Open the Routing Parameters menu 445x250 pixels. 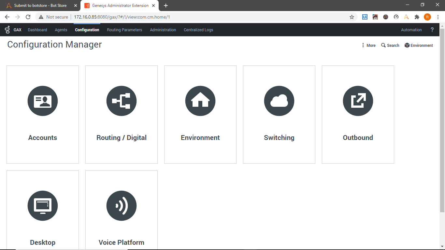124,30
